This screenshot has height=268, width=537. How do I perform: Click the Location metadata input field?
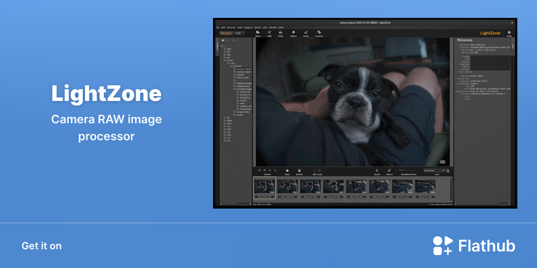[490, 69]
